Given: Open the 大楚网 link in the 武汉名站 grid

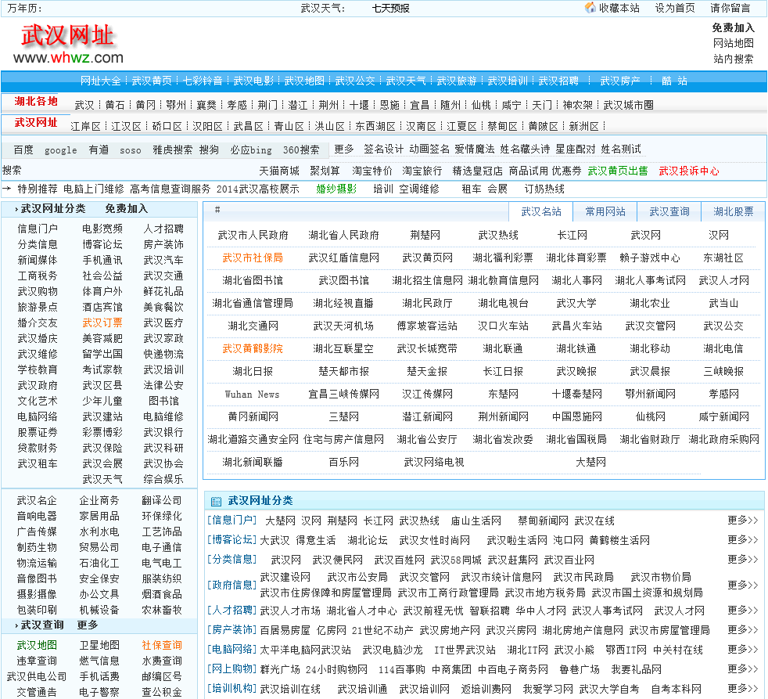Looking at the screenshot, I should (x=590, y=463).
